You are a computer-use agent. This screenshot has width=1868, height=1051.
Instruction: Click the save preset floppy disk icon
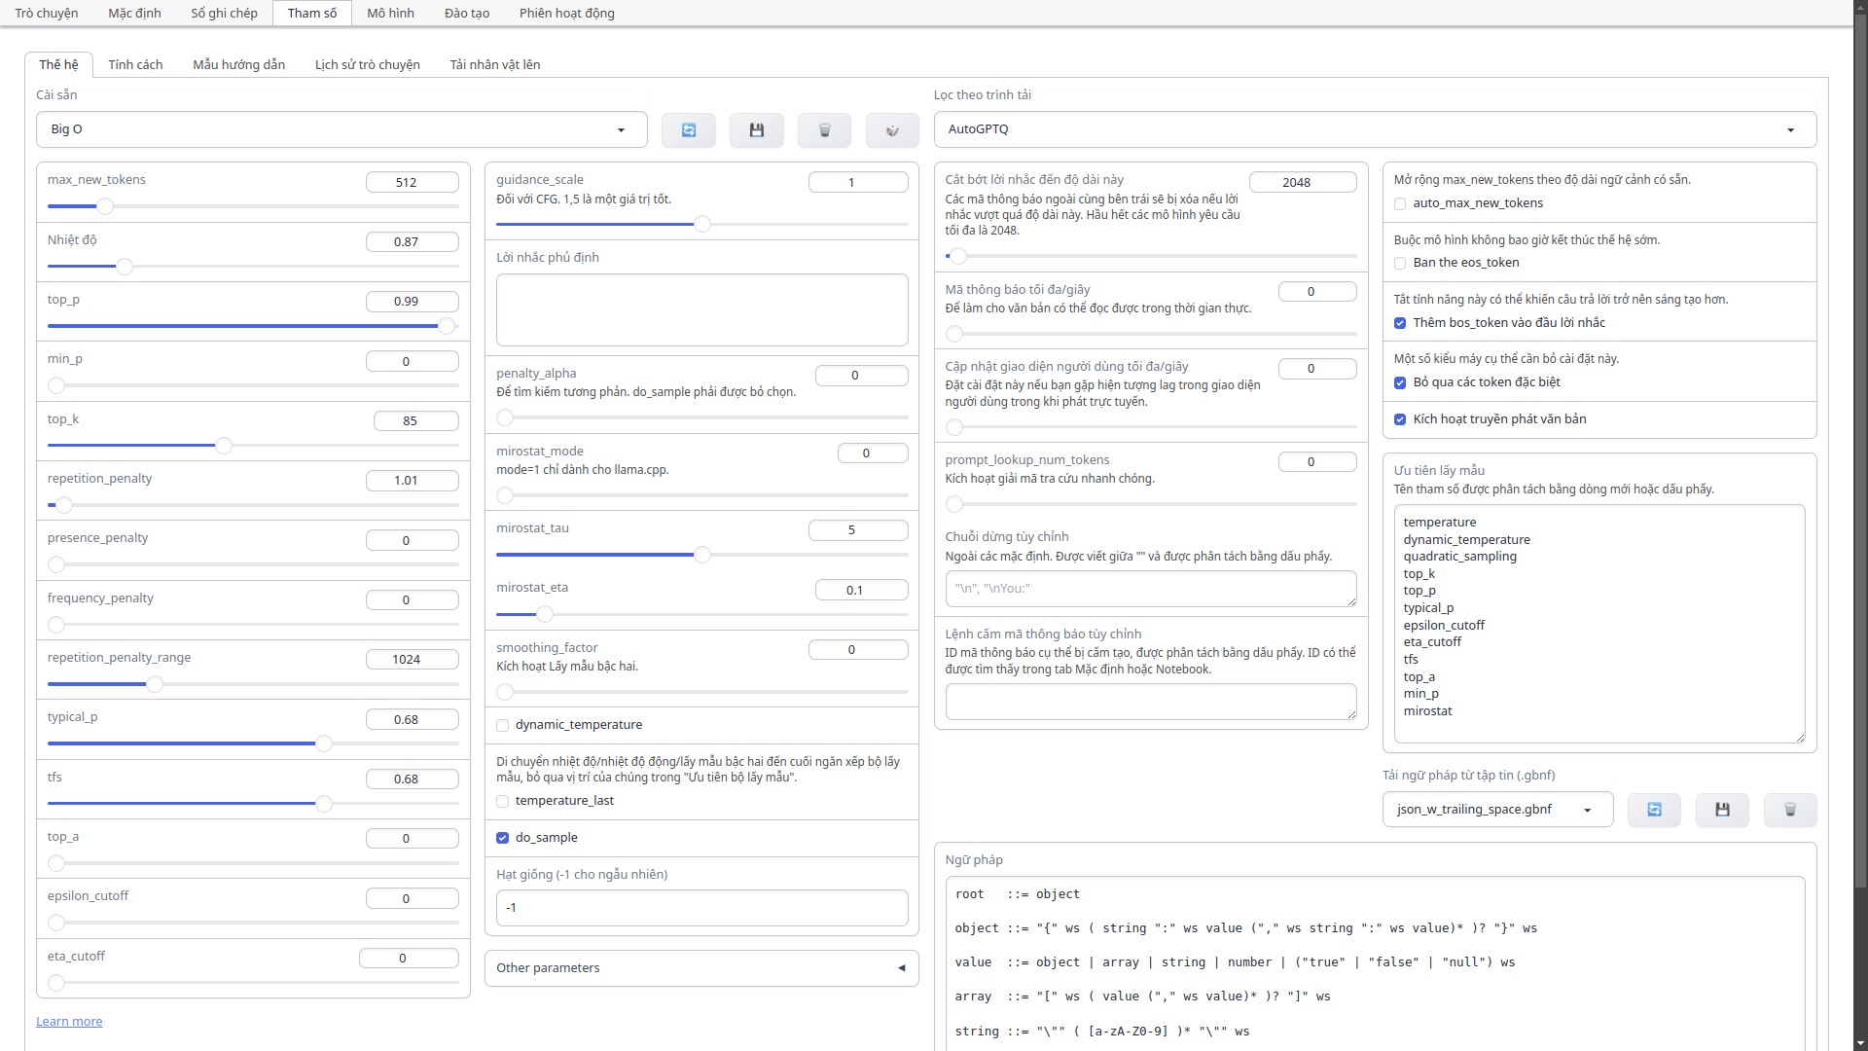756,130
